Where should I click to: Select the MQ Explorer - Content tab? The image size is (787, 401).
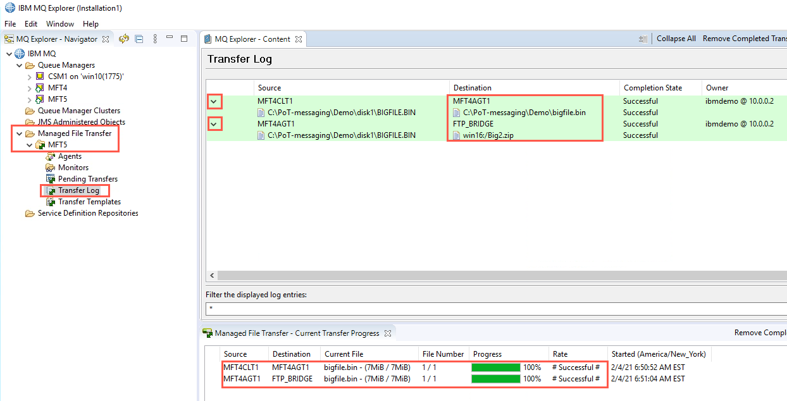pos(252,39)
